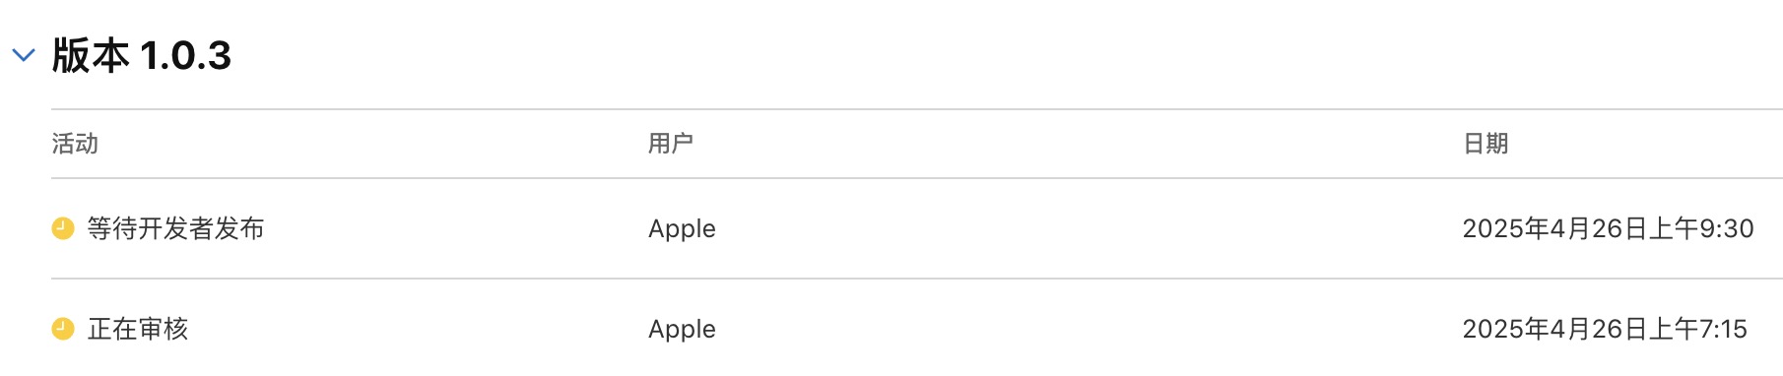The width and height of the screenshot is (1783, 376).
Task: Click the 上午9:30 time stamp
Action: point(1701,228)
